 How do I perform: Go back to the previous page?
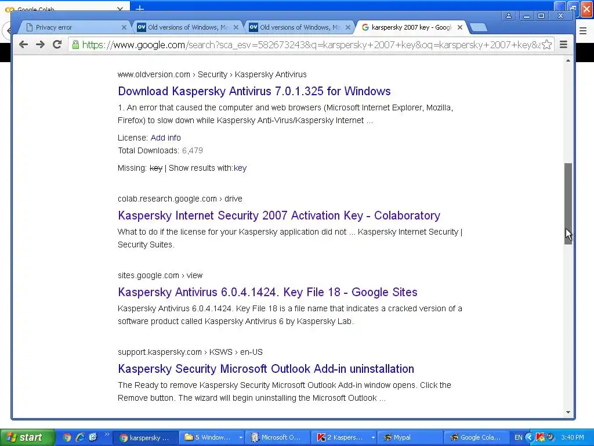[23, 45]
